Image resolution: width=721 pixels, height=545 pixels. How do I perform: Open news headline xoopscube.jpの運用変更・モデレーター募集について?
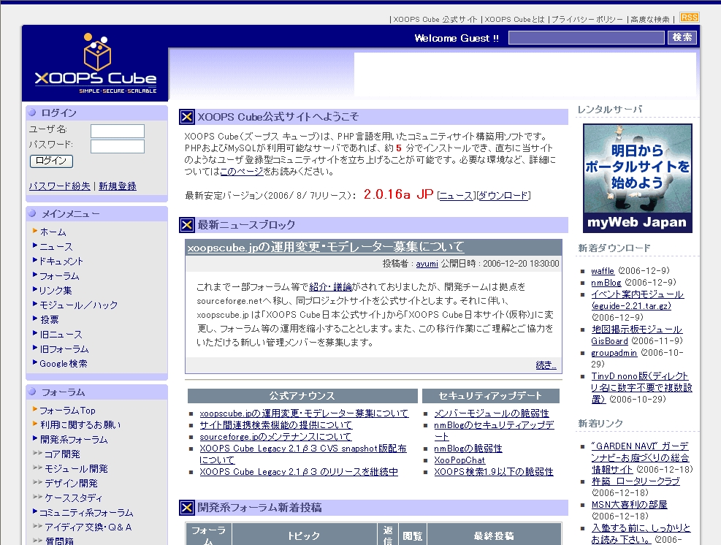(325, 248)
